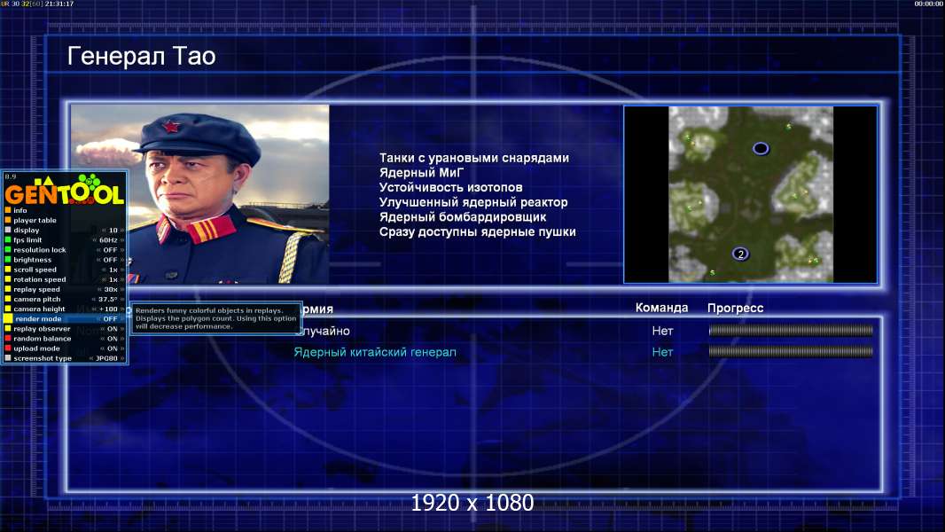Click the GenTool logo

click(x=65, y=191)
